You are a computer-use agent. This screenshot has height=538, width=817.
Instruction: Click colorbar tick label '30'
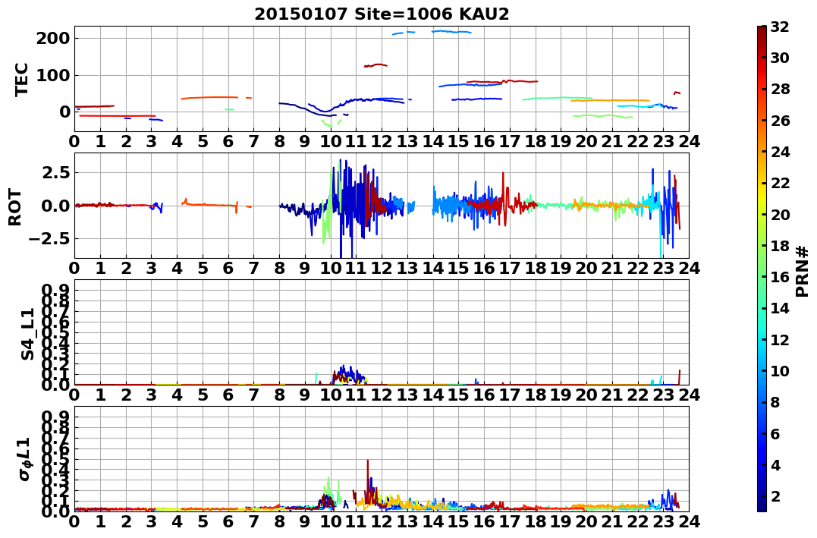pos(780,58)
